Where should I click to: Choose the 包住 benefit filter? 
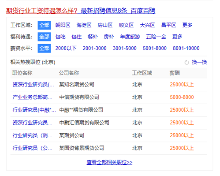[x=76, y=37]
